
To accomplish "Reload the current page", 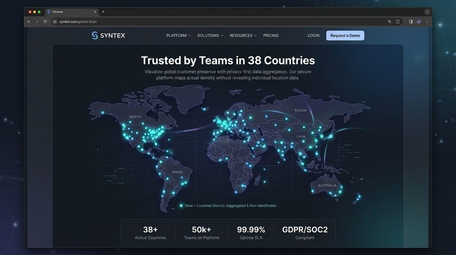I will tap(44, 22).
